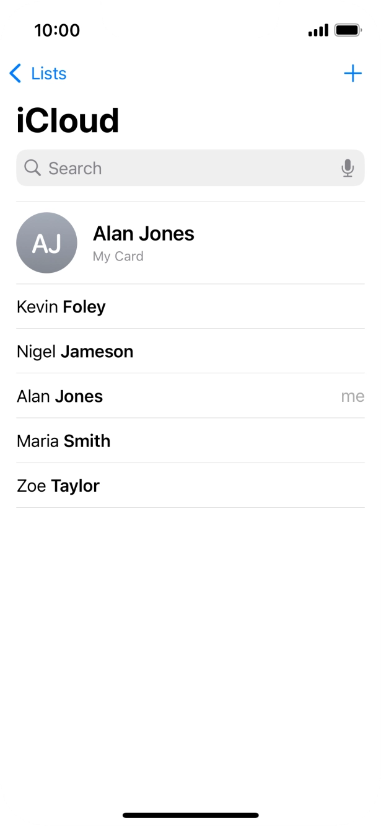The width and height of the screenshot is (381, 826).
Task: Tap the "me" label beside Alan Jones
Action: coord(353,396)
